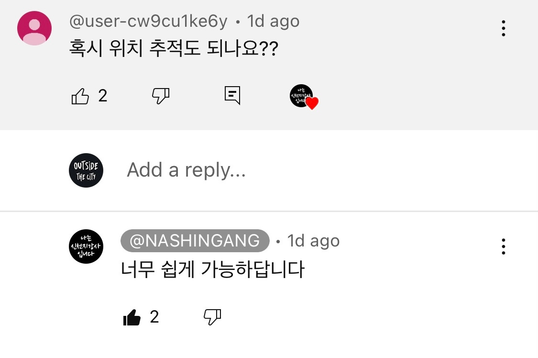Open @user-cw9cu1ke6y's channel page
This screenshot has width=538, height=358.
pyautogui.click(x=148, y=21)
